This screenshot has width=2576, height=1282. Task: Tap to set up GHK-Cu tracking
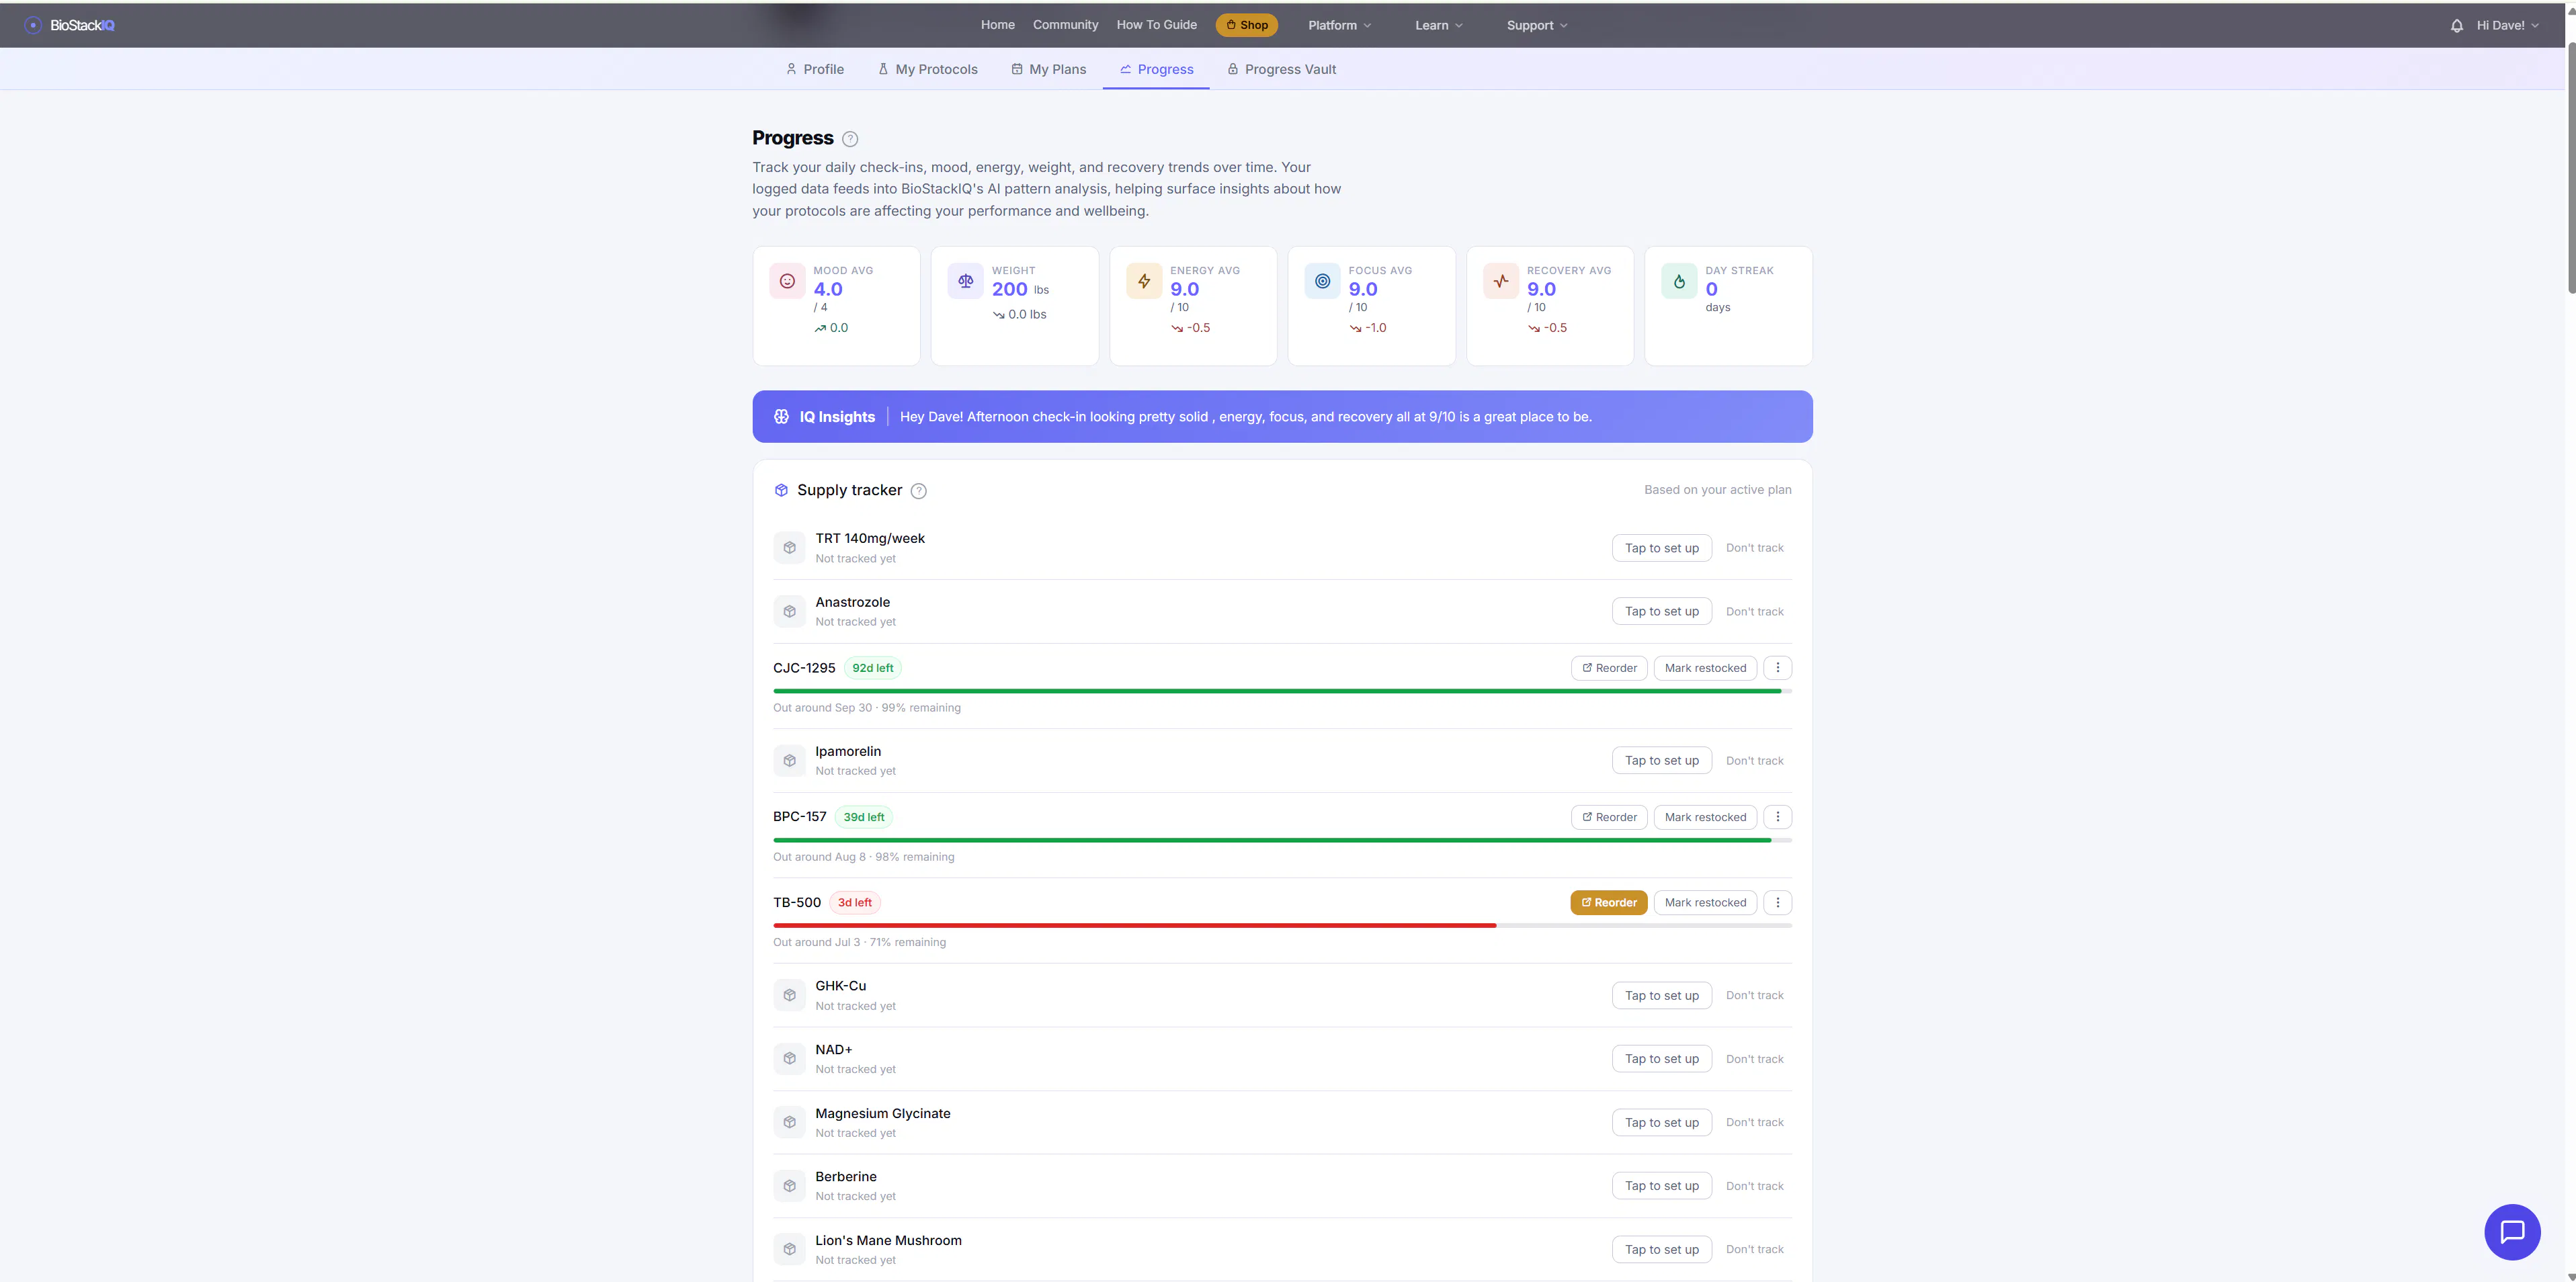pyautogui.click(x=1661, y=995)
